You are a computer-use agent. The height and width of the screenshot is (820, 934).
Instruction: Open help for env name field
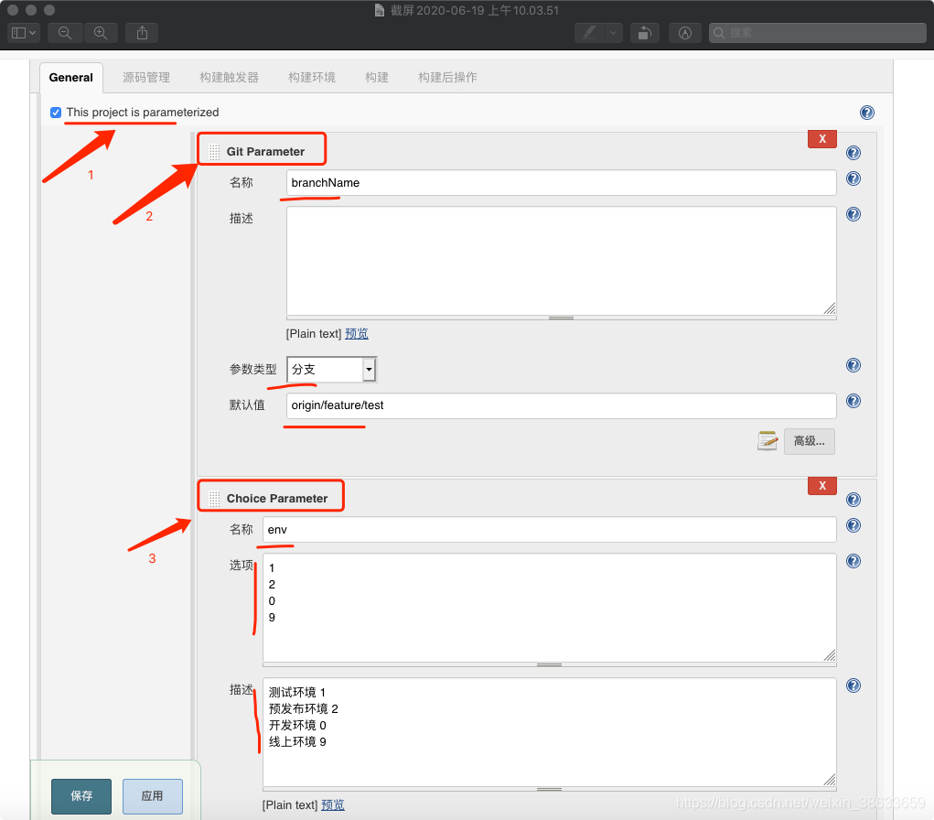(853, 525)
